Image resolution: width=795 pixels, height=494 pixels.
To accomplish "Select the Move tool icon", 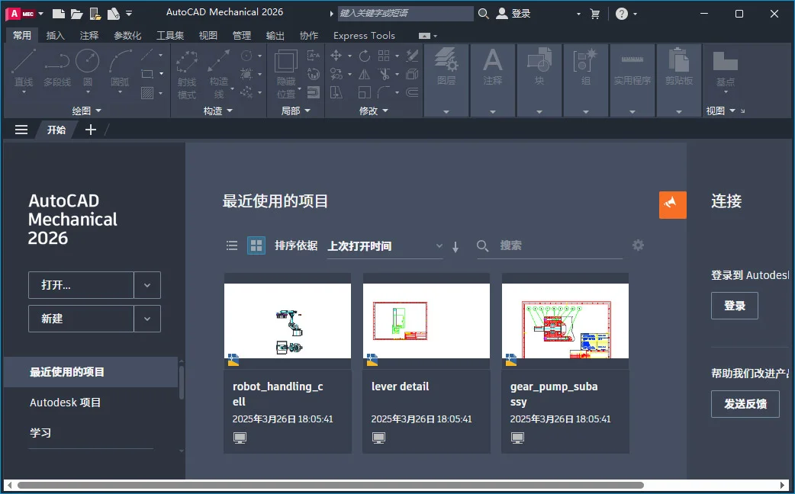I will point(336,56).
